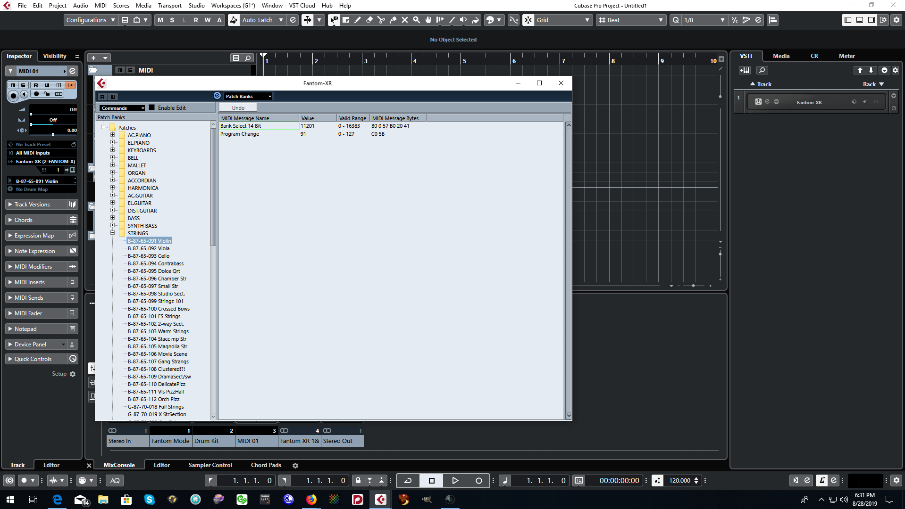Select the Erase tool in toolbar
Image resolution: width=905 pixels, height=509 pixels.
coord(369,20)
